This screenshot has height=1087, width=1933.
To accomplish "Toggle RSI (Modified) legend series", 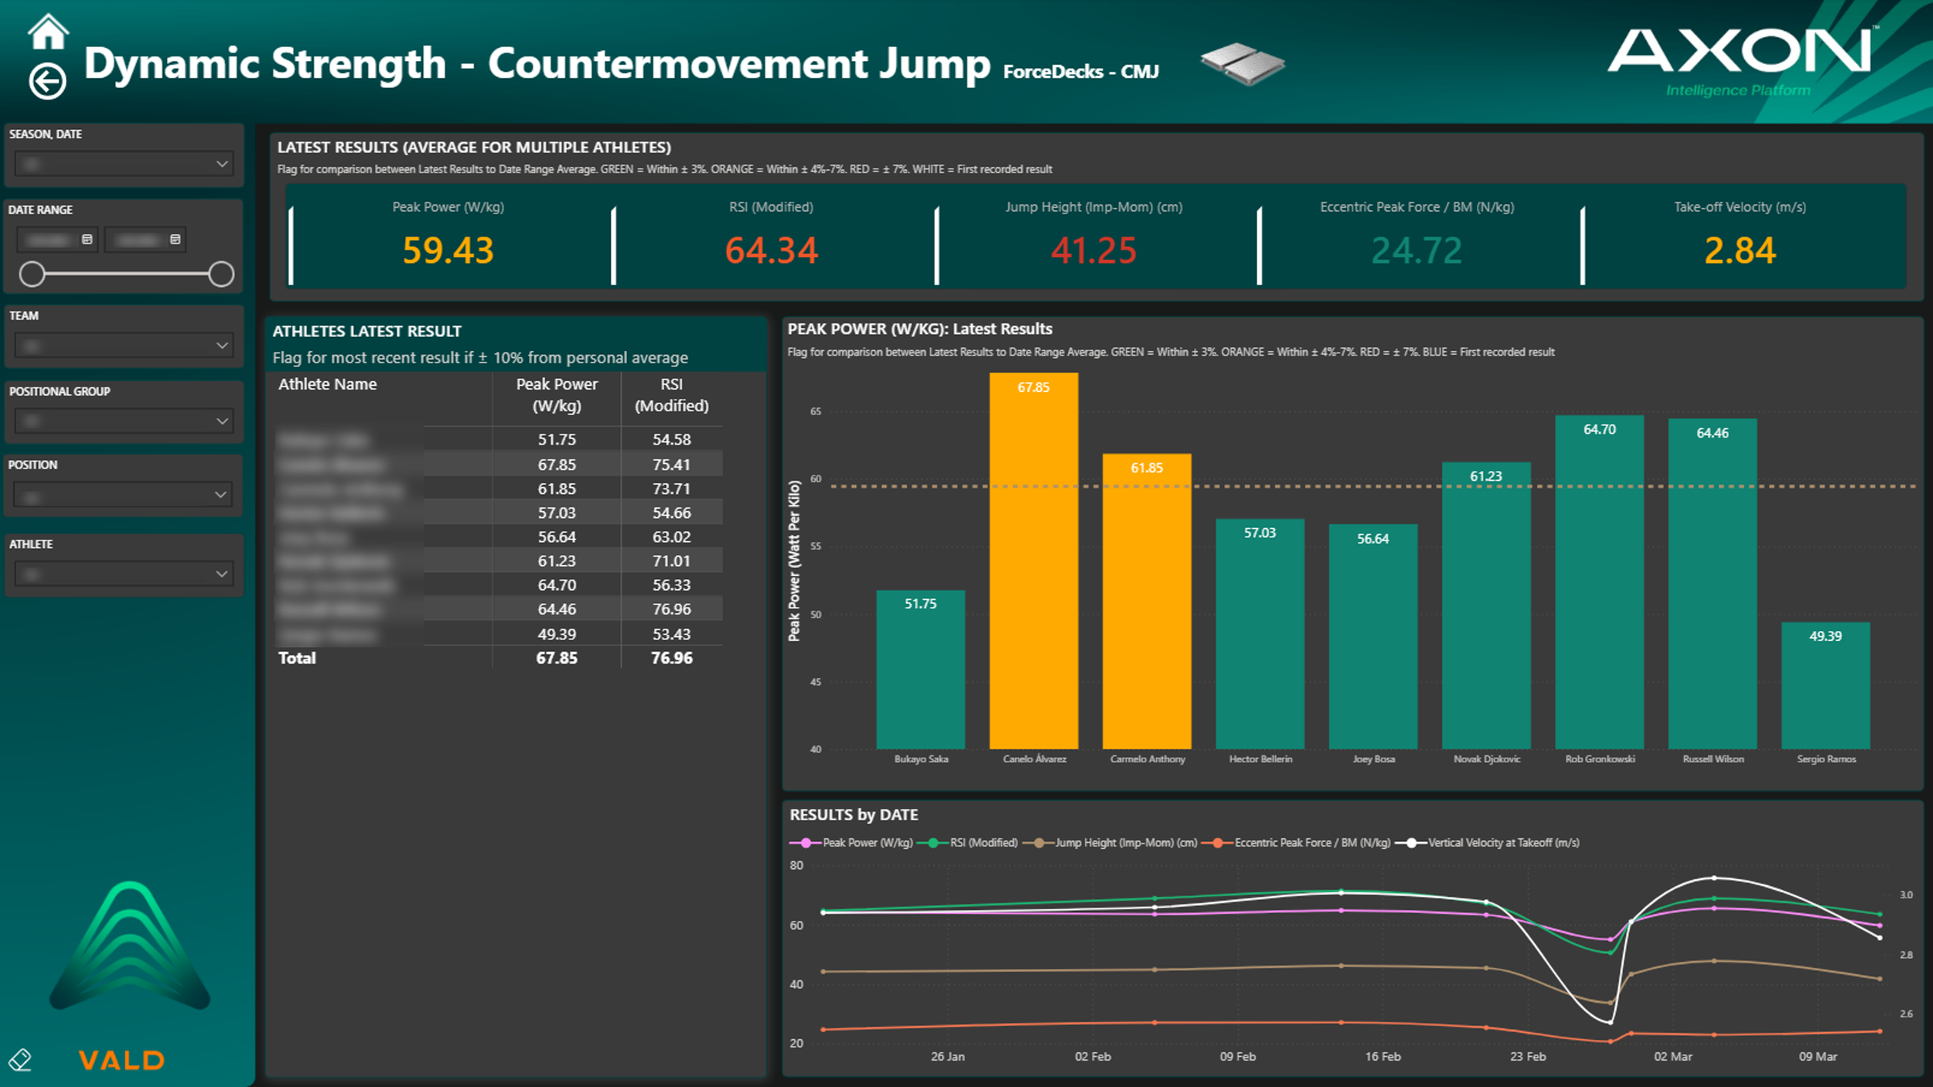I will (982, 843).
